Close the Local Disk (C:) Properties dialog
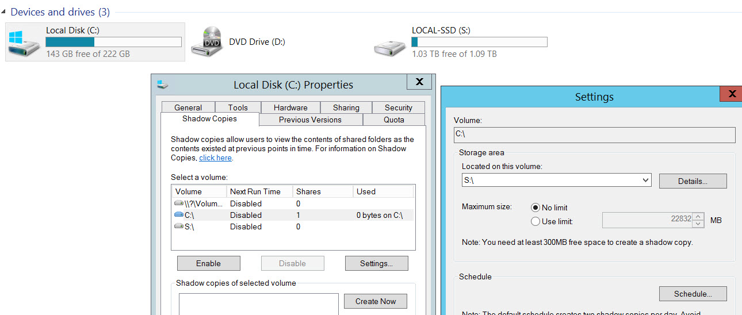Screen dimensions: 742x315 419,82
